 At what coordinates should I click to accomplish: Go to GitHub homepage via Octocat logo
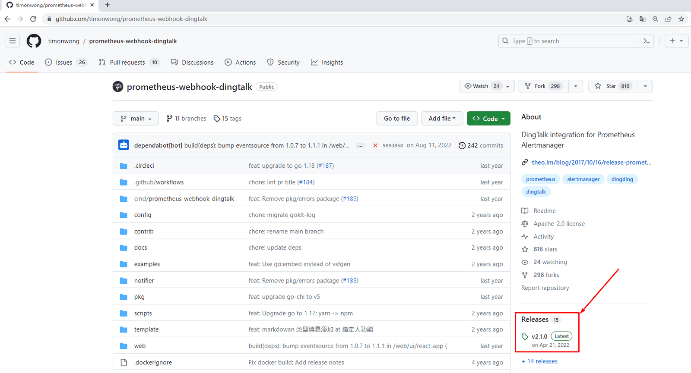pyautogui.click(x=34, y=41)
